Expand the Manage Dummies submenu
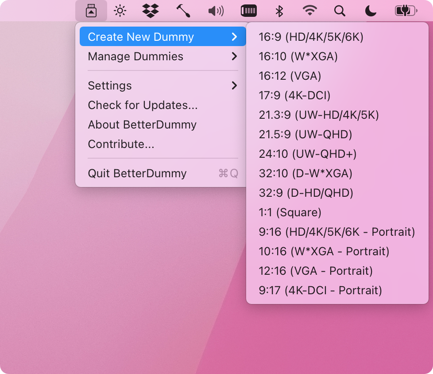 pos(162,56)
